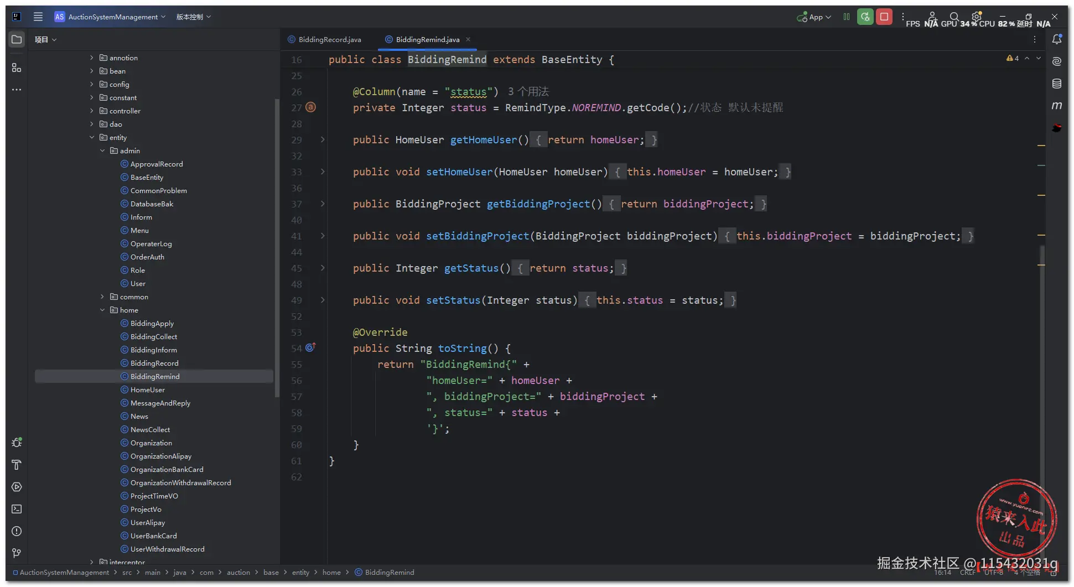This screenshot has width=1074, height=587.
Task: Select BiddingApply in the project tree
Action: pos(152,323)
